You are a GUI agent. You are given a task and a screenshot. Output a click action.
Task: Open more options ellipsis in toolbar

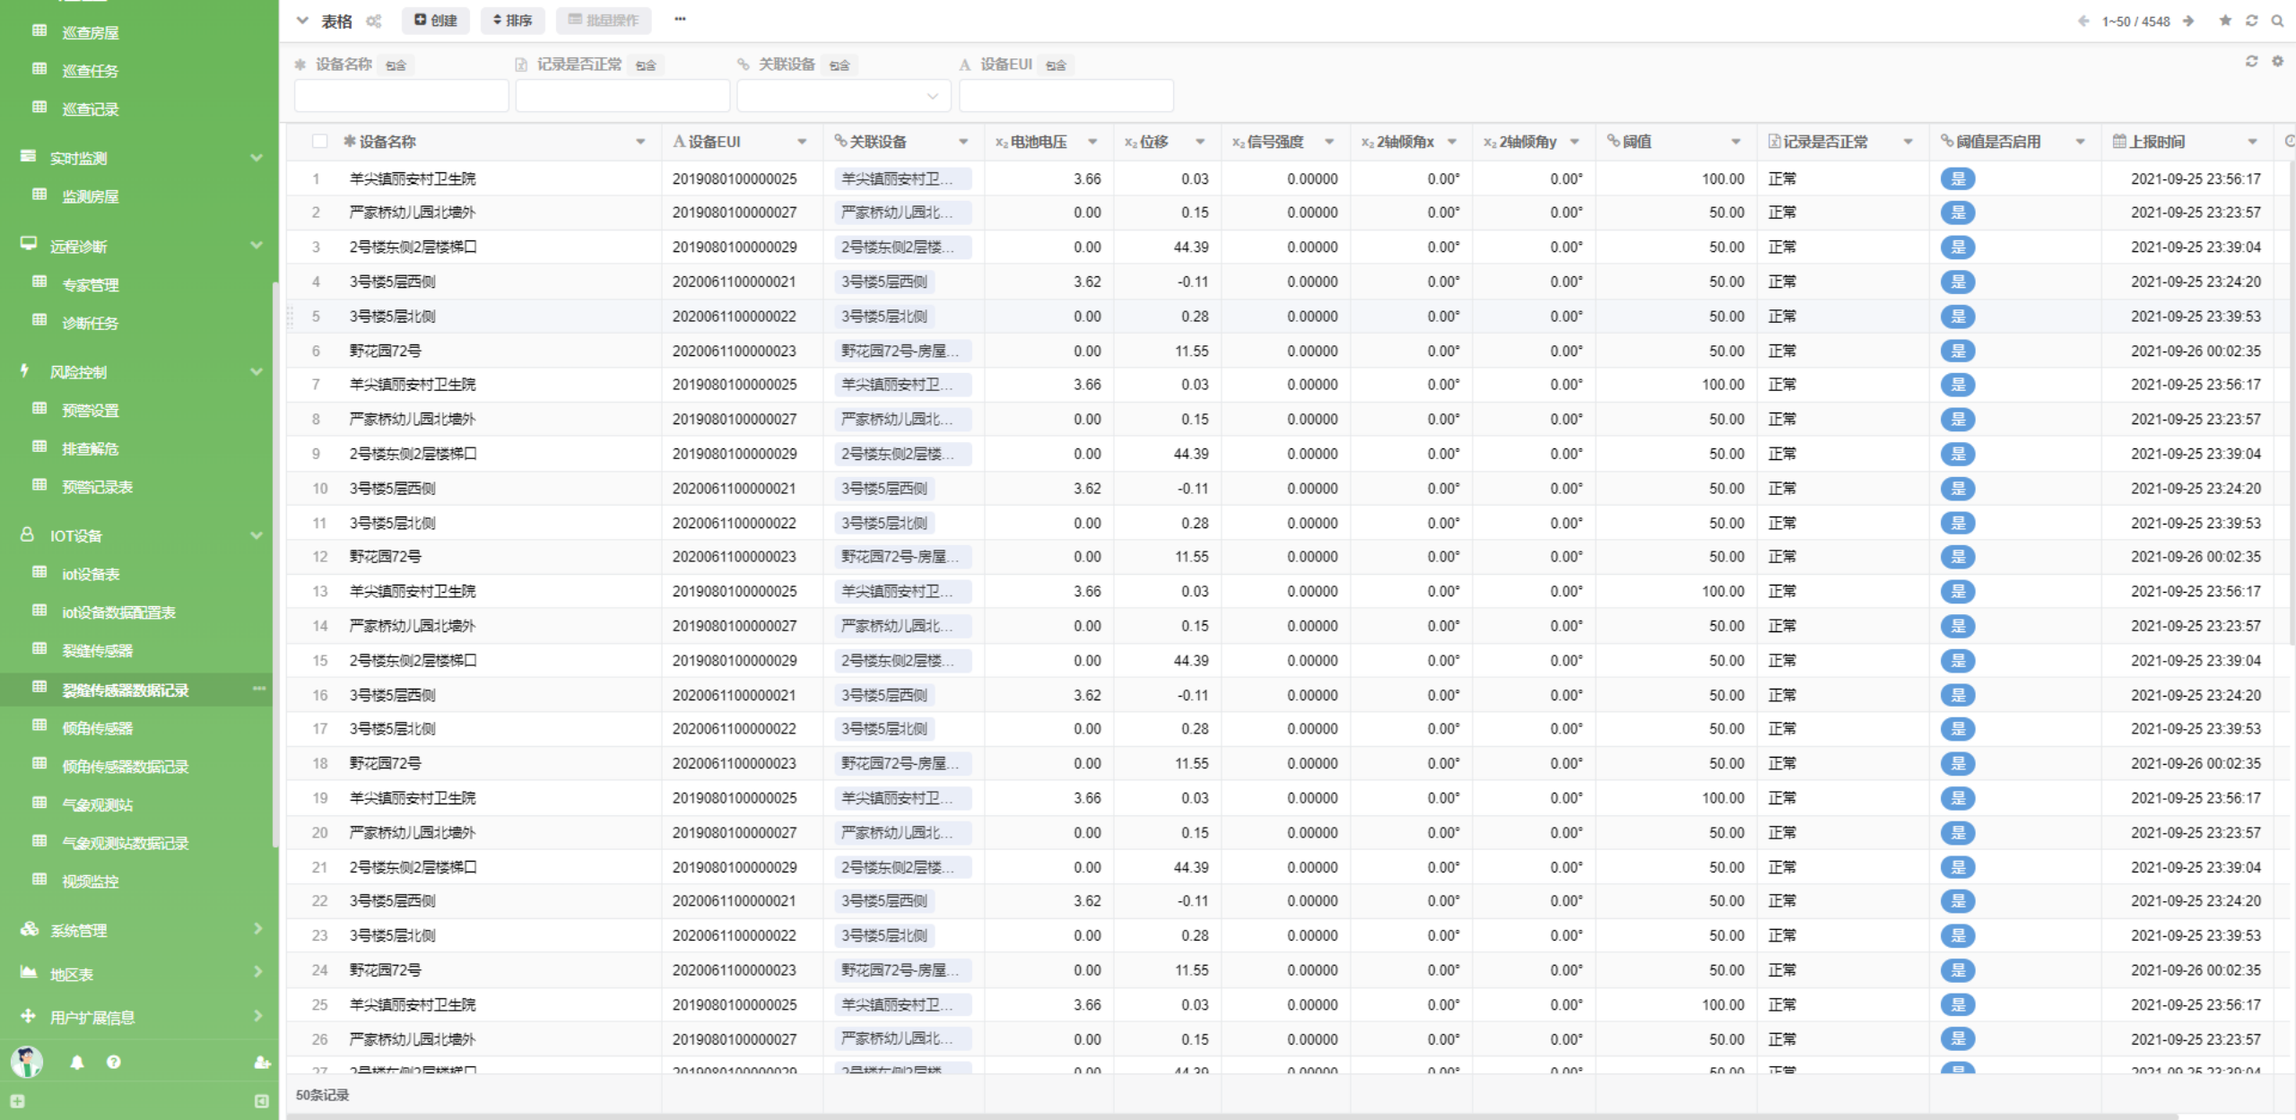pyautogui.click(x=680, y=19)
